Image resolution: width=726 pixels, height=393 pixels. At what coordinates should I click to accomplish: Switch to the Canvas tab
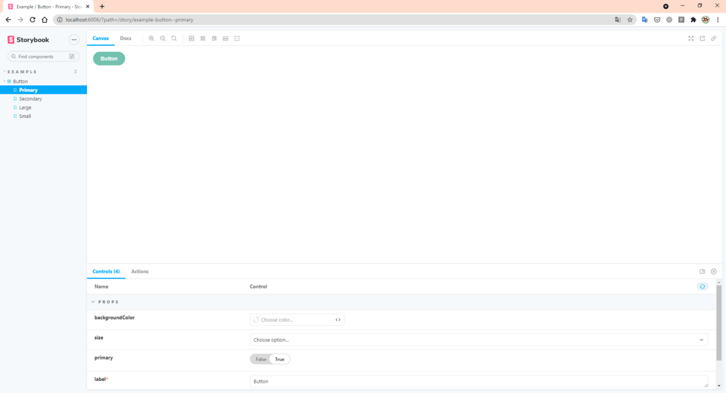pyautogui.click(x=100, y=38)
